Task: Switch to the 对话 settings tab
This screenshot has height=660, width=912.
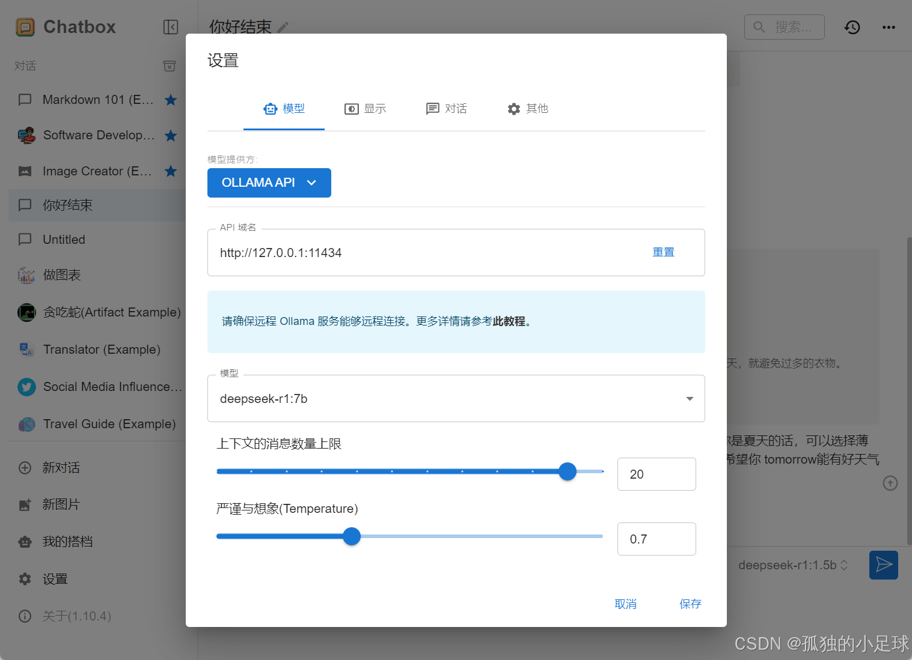Action: tap(446, 109)
